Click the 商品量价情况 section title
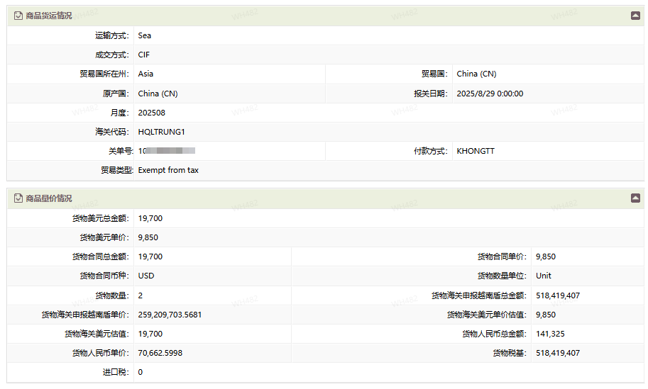 tap(48, 198)
